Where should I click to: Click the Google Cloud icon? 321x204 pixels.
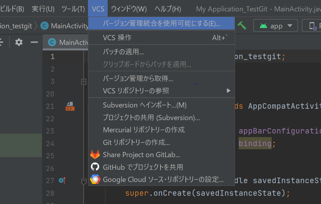(x=95, y=179)
